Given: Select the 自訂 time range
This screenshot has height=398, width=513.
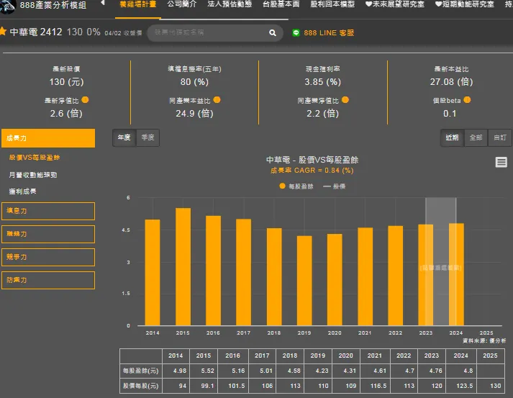Looking at the screenshot, I should coord(500,137).
